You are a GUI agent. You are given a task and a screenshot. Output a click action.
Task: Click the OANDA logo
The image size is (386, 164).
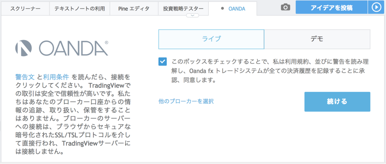click(x=61, y=48)
